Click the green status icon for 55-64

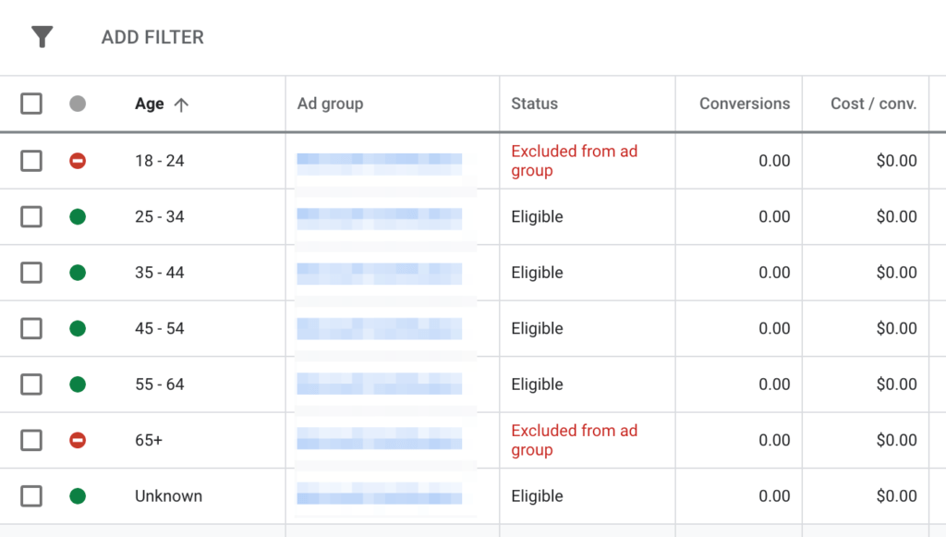78,384
